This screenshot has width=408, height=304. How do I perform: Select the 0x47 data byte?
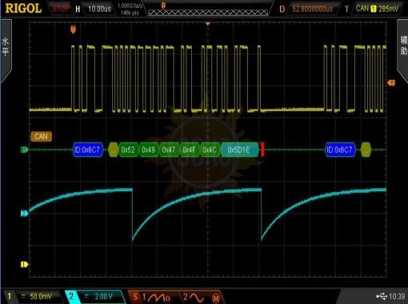pos(169,150)
